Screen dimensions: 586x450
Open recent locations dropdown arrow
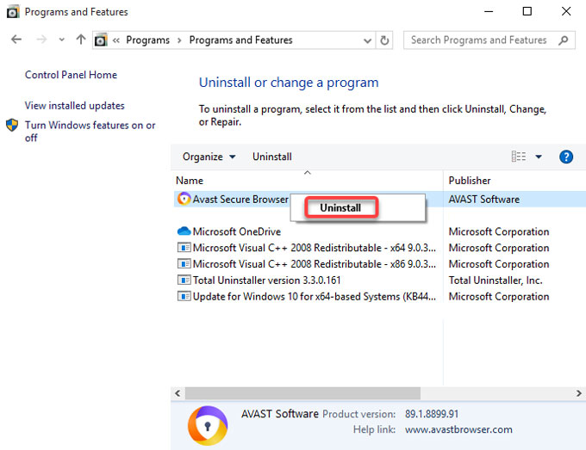point(62,40)
